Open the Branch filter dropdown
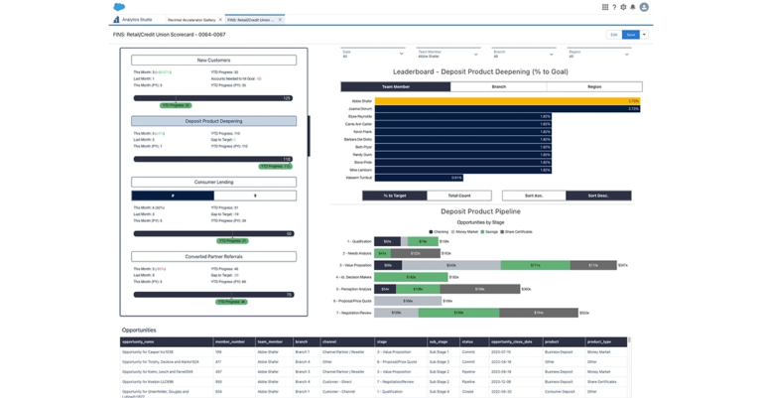 pos(524,54)
